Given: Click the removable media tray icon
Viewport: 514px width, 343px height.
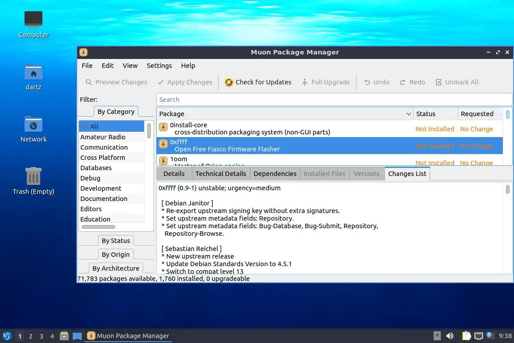Looking at the screenshot, I should click(437, 336).
